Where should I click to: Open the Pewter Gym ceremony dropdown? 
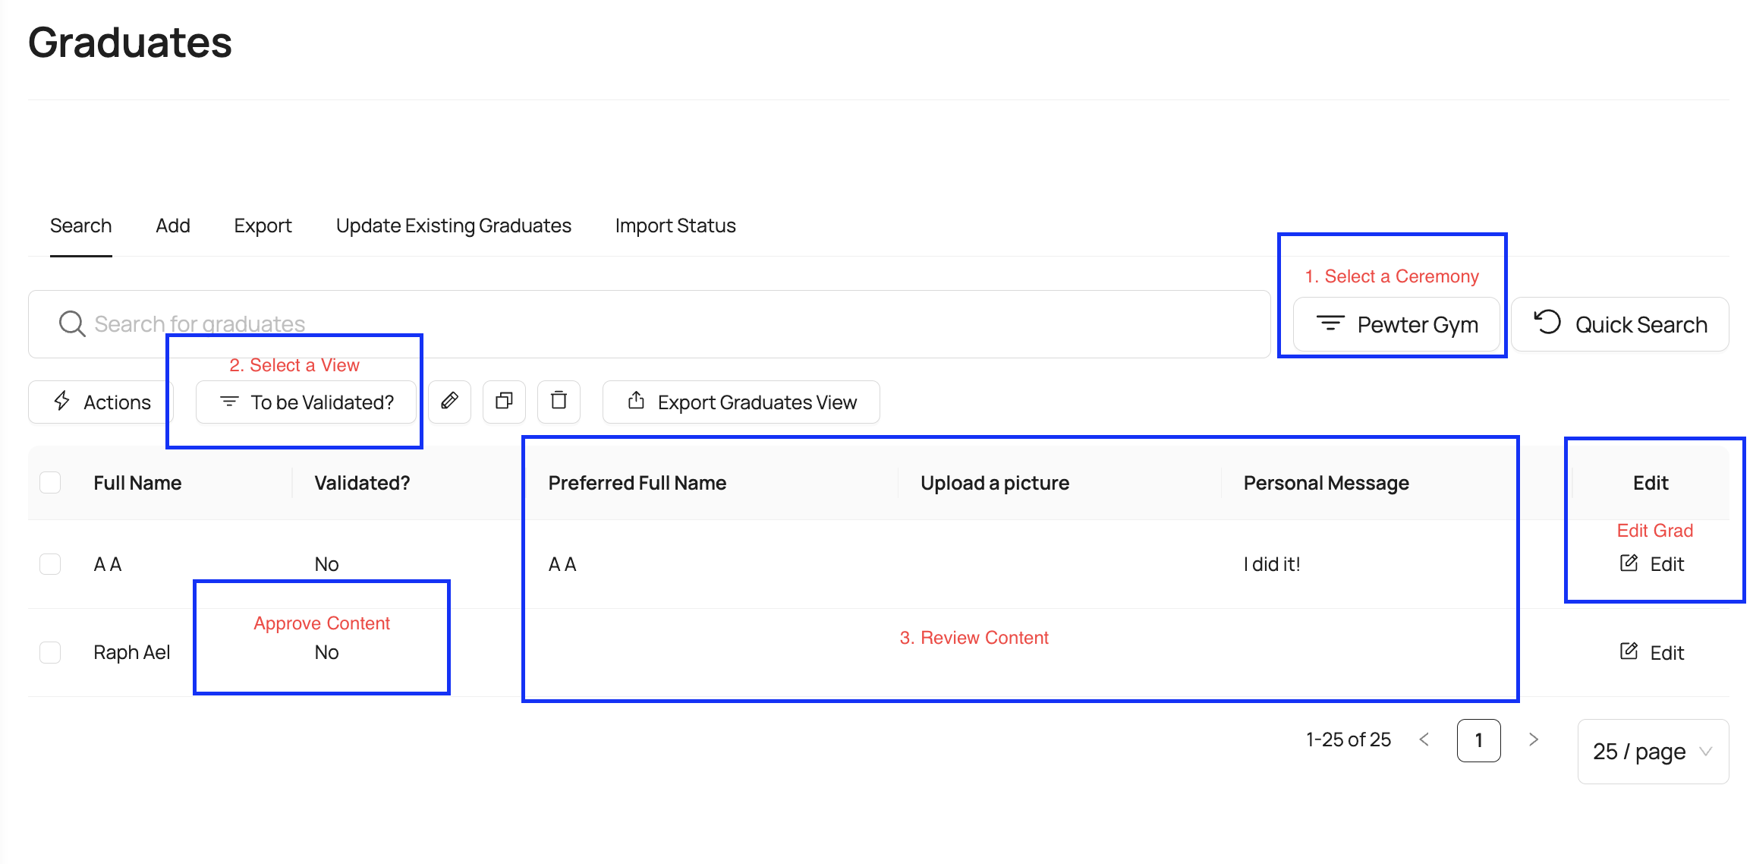1396,325
